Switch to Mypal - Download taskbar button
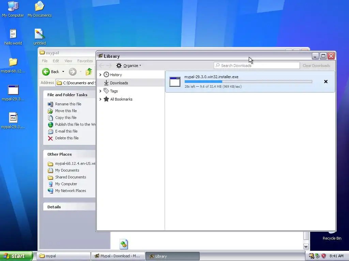The height and width of the screenshot is (261, 349). [118, 256]
